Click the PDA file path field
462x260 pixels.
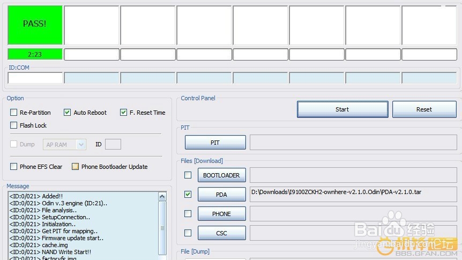[353, 194]
